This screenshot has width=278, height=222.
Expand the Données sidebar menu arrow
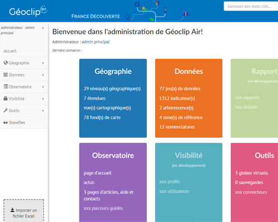tap(43, 75)
